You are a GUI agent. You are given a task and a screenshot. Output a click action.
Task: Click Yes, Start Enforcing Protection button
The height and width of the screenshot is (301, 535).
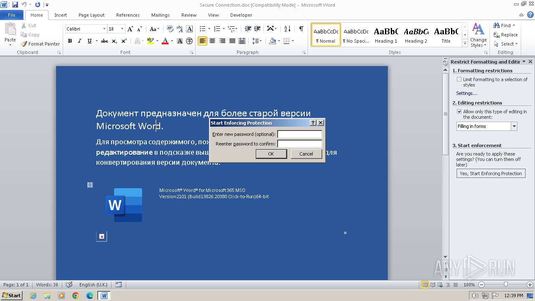pyautogui.click(x=491, y=173)
